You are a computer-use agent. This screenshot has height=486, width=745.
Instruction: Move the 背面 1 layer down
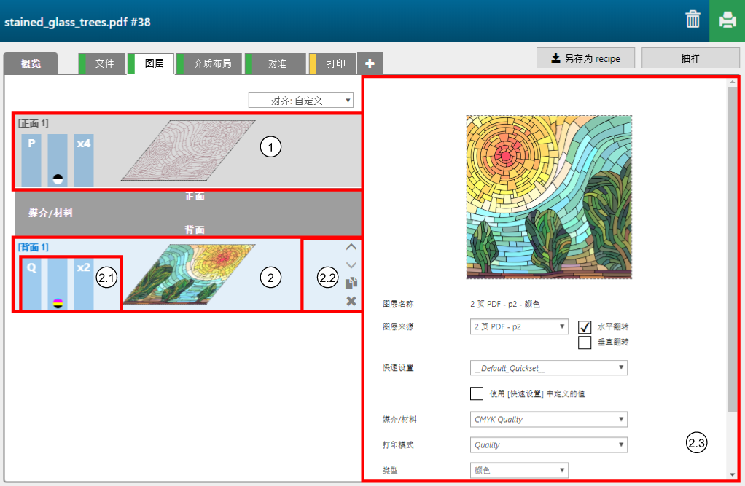click(351, 265)
